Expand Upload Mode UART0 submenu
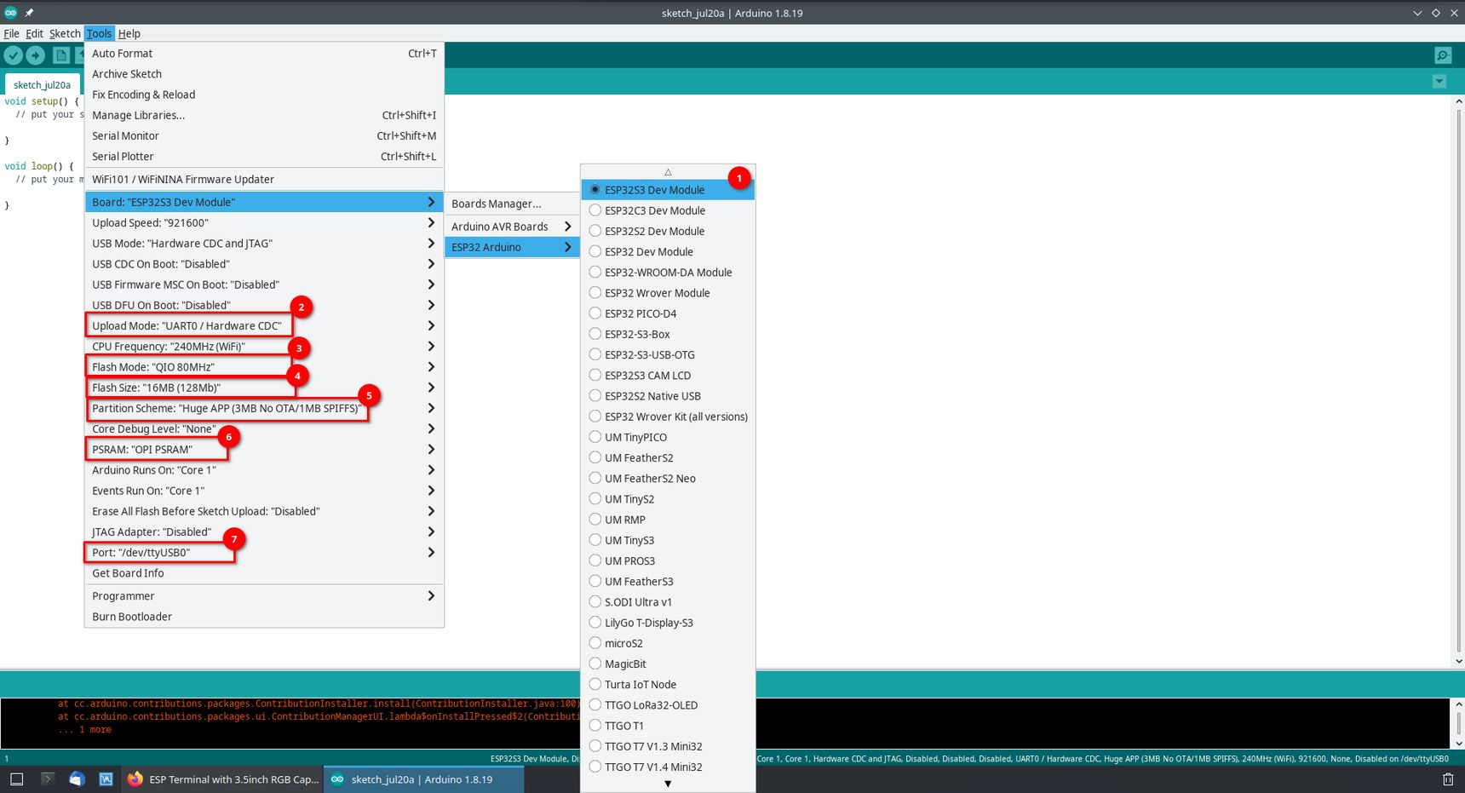This screenshot has width=1465, height=793. [x=264, y=325]
